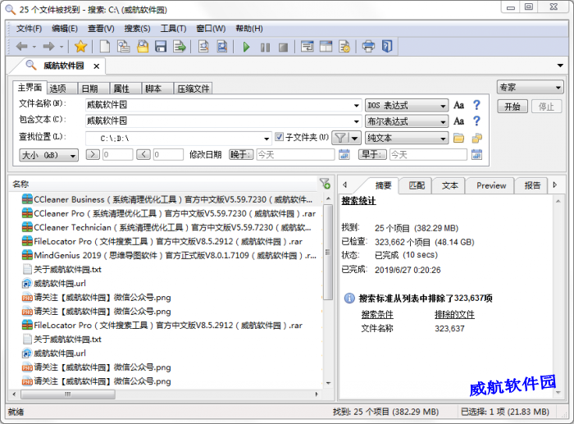Open calendar for the 'before' date
This screenshot has width=574, height=424.
pos(476,154)
